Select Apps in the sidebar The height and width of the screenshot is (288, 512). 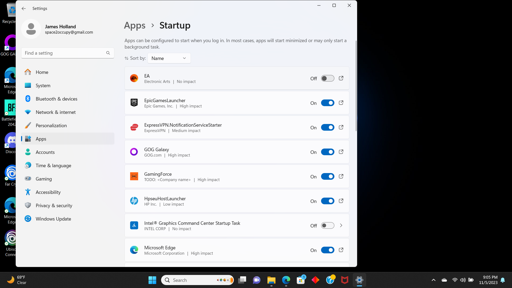click(68, 139)
